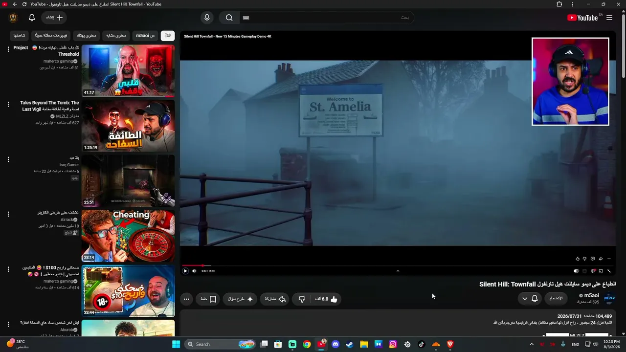The image size is (626, 352).
Task: Open TikTok from the taskbar
Action: [422, 344]
